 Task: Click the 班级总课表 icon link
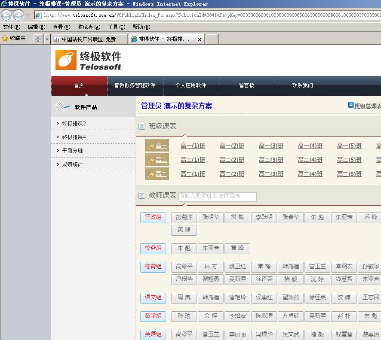pos(351,105)
